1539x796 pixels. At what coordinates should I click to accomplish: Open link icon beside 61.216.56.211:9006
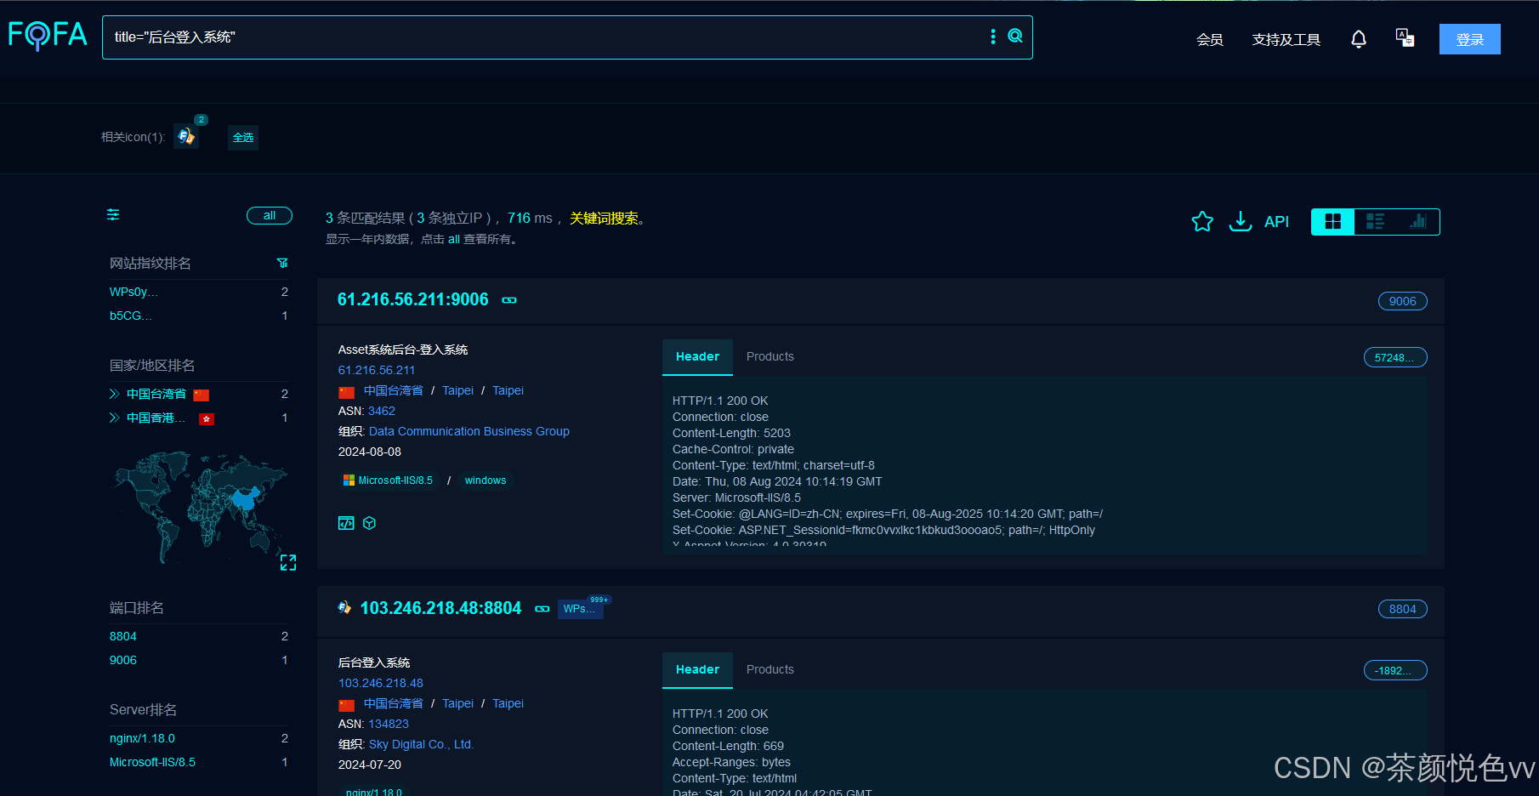tap(509, 300)
